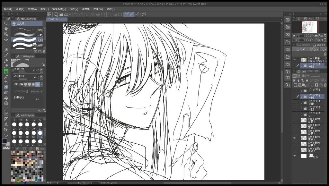Toggle the 消除向量 checkbox
Screen dimensions: 329x186
[16, 91]
